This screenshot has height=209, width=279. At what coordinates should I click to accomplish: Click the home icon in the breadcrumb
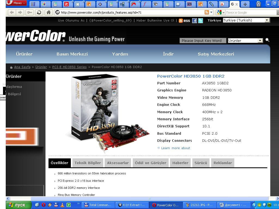(11, 67)
